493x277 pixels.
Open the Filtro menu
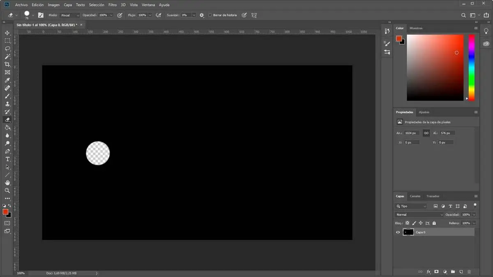pos(113,5)
